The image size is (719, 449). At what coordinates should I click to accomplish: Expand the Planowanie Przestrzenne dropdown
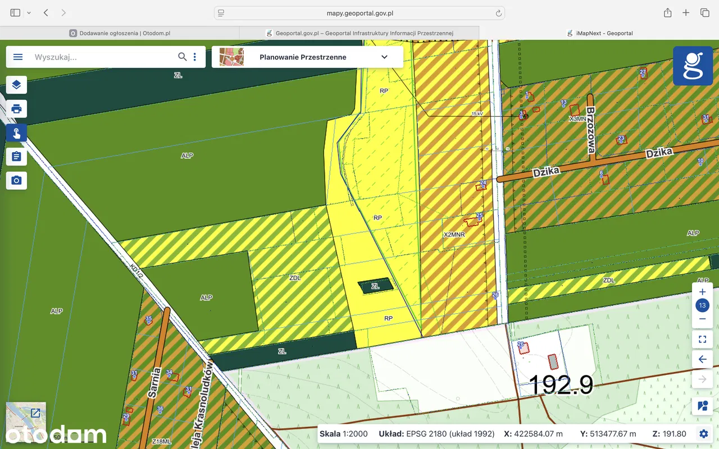[384, 57]
